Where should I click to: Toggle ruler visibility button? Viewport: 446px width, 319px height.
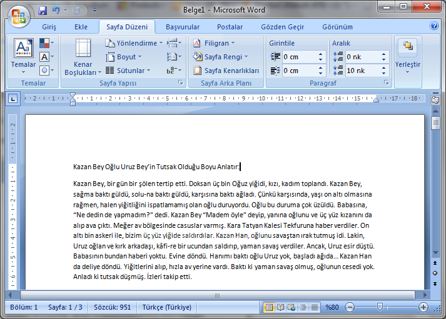click(x=435, y=100)
